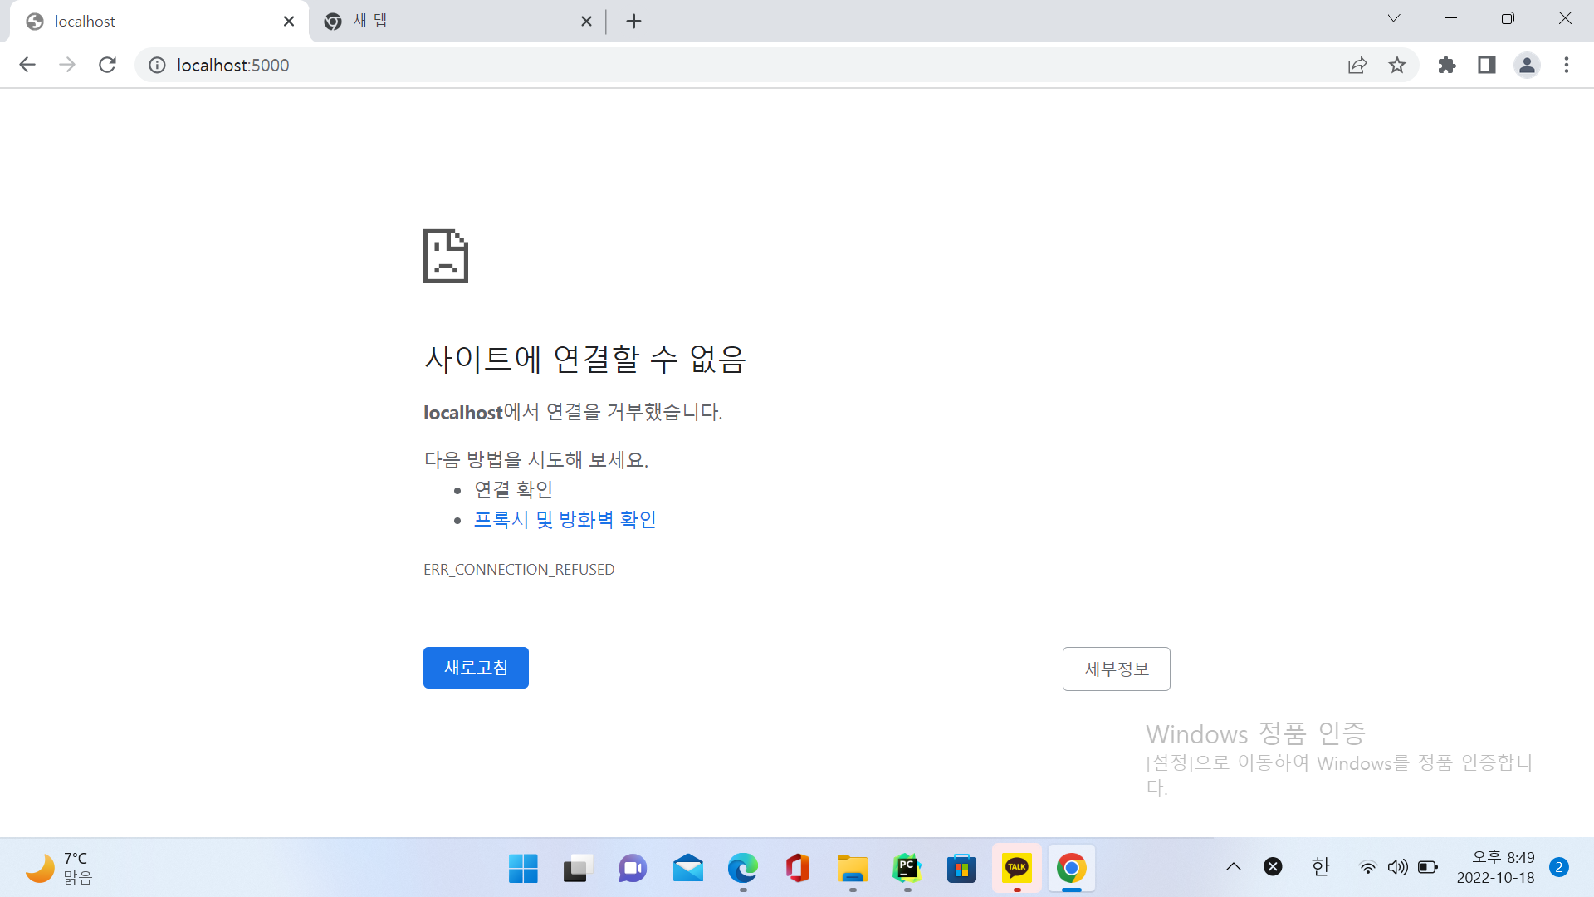Click the 세부정보 details button

coord(1117,669)
